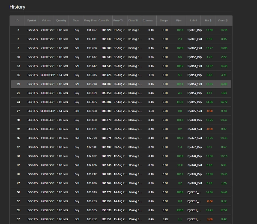Sort by the Net $ column header

(208, 21)
